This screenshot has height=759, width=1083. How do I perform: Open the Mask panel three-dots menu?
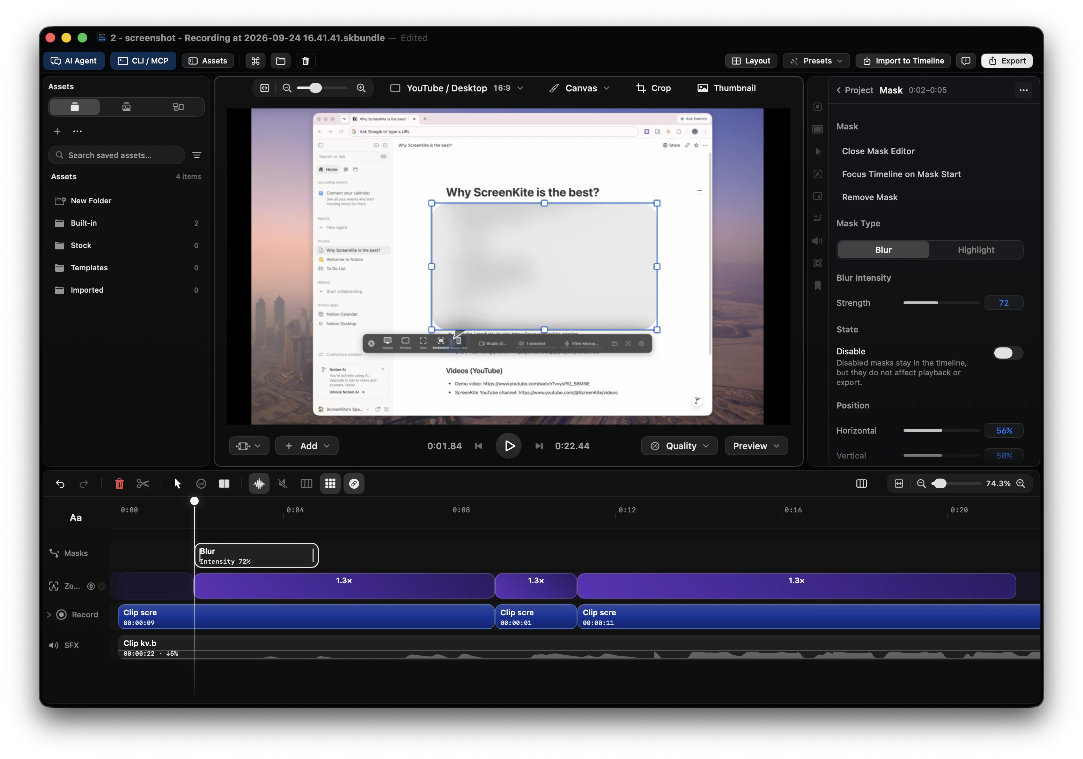[x=1023, y=90]
